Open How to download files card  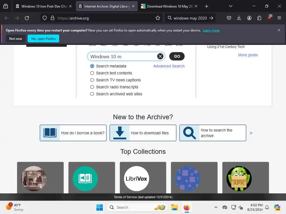click(x=143, y=133)
